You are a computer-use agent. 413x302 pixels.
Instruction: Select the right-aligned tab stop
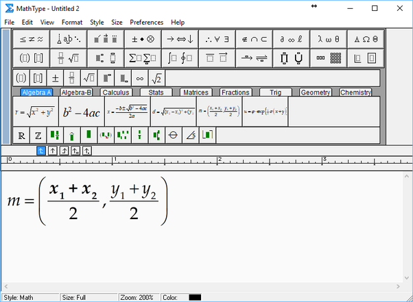tap(64, 151)
